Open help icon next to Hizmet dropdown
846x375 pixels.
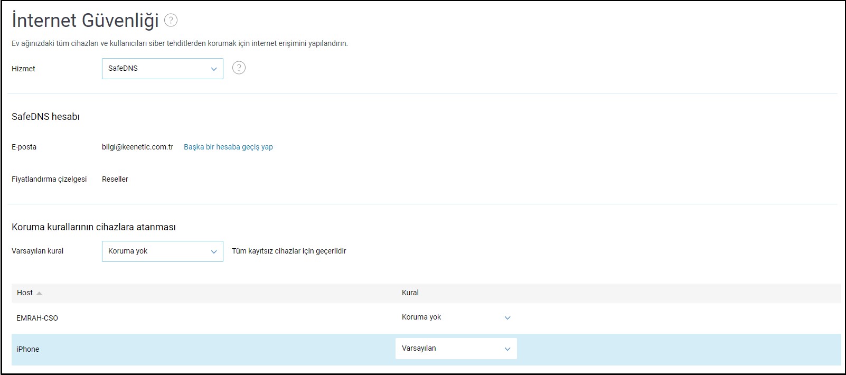click(239, 68)
